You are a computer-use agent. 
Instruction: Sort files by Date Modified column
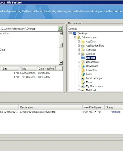click(46, 69)
